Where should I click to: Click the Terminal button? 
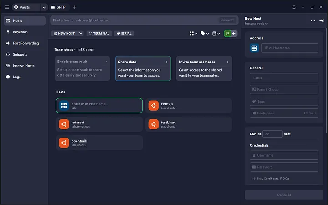coord(99,33)
